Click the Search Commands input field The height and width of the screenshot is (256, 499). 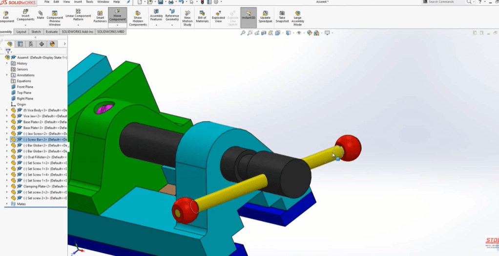443,2
